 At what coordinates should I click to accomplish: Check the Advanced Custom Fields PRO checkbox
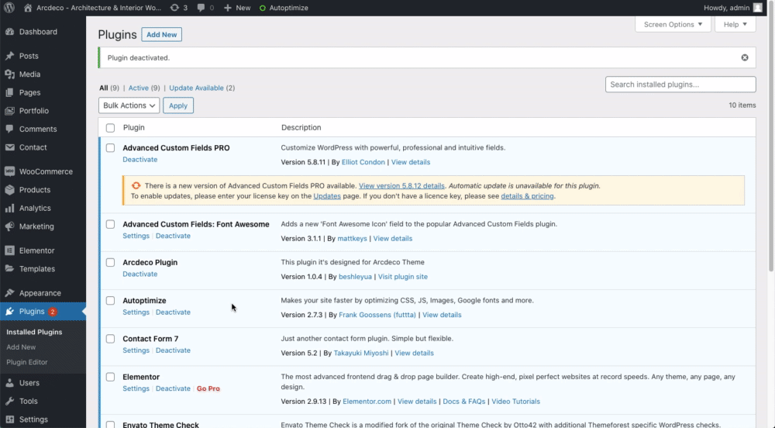pyautogui.click(x=110, y=148)
